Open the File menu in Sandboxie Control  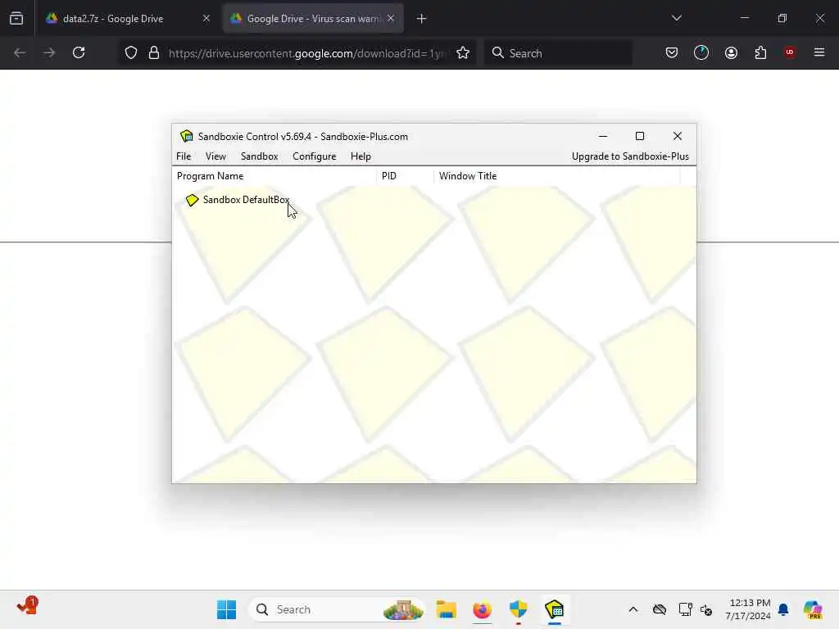pyautogui.click(x=184, y=156)
